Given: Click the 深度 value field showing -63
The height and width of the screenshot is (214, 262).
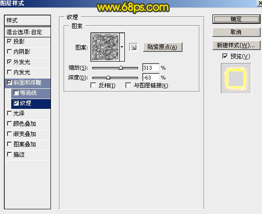Looking at the screenshot, I should (151, 77).
